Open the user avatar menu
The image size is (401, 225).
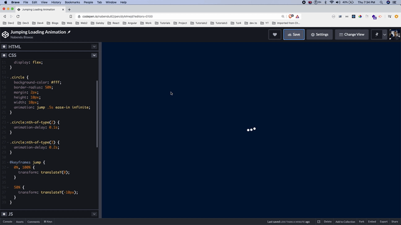pos(395,34)
